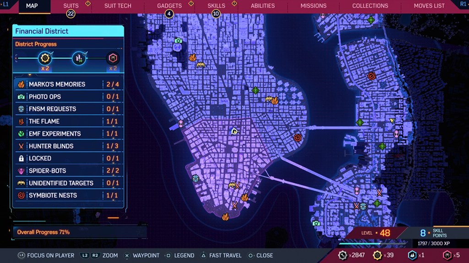Click the padlock icon in Locked row

point(21,158)
